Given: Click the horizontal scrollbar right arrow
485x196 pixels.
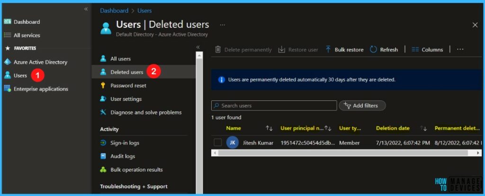Looking at the screenshot, I should click(x=478, y=153).
